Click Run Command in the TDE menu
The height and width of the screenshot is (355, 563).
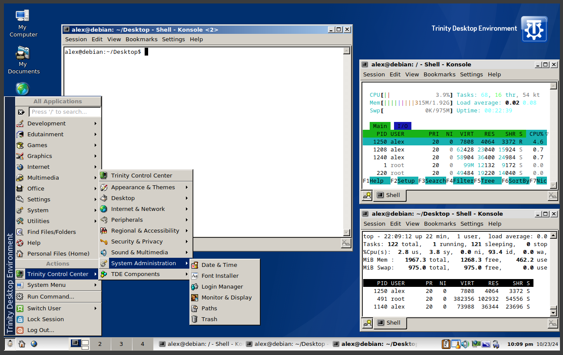[50, 296]
